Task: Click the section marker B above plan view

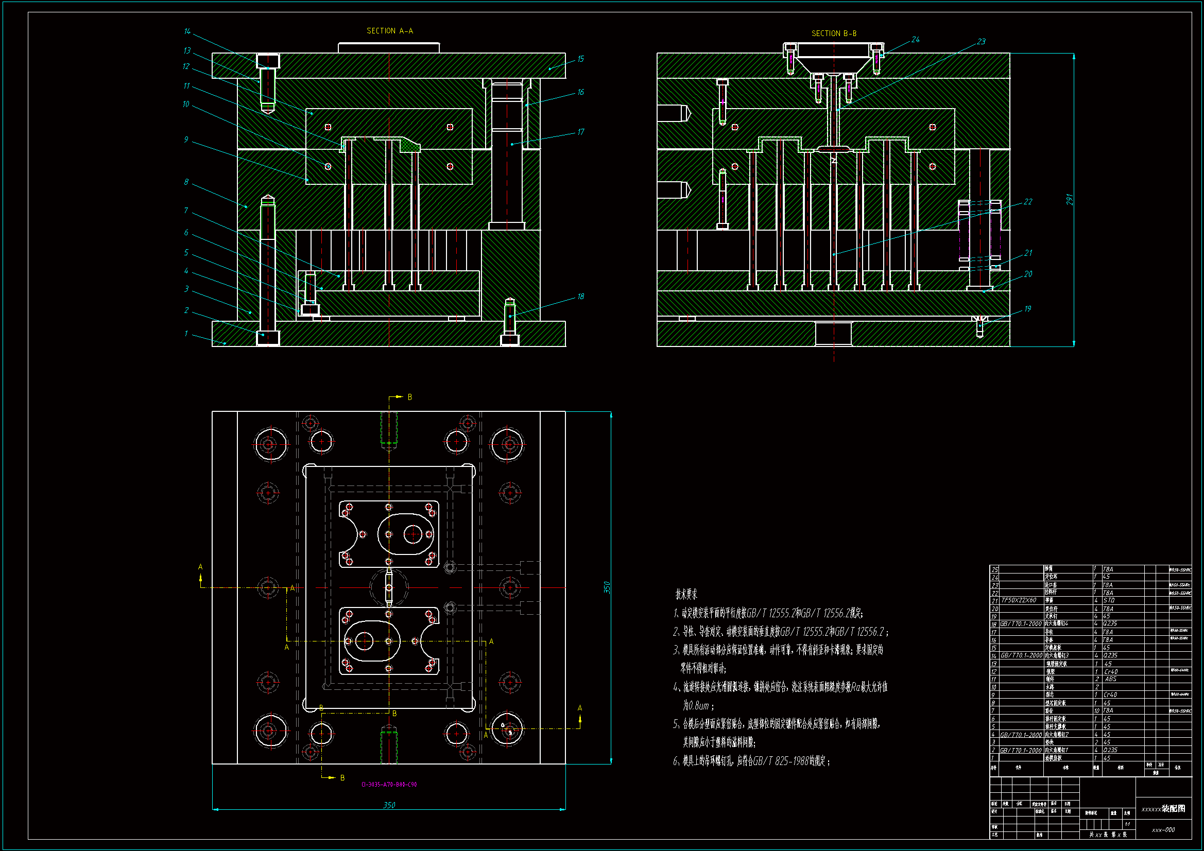Action: point(409,397)
